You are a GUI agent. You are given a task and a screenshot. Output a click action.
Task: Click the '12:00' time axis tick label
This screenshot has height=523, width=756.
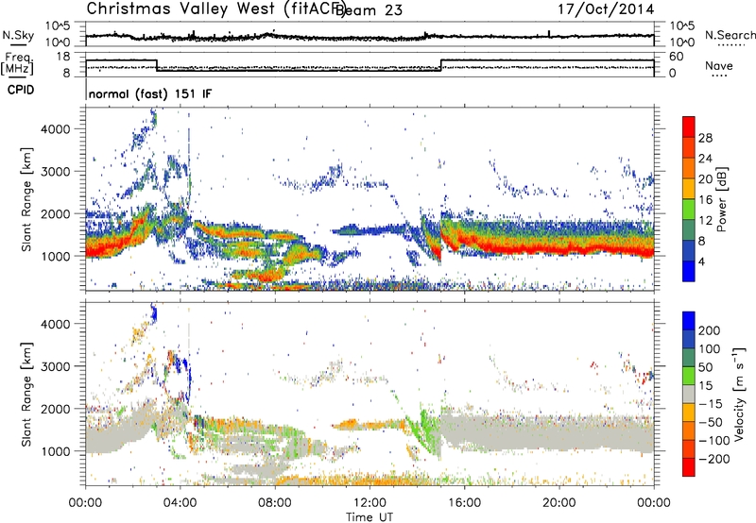coord(369,503)
